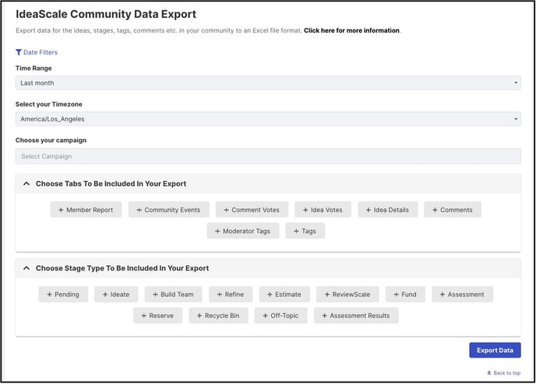
Task: Open the timezone dropdown showing America/Los_Angeles
Action: coord(268,119)
